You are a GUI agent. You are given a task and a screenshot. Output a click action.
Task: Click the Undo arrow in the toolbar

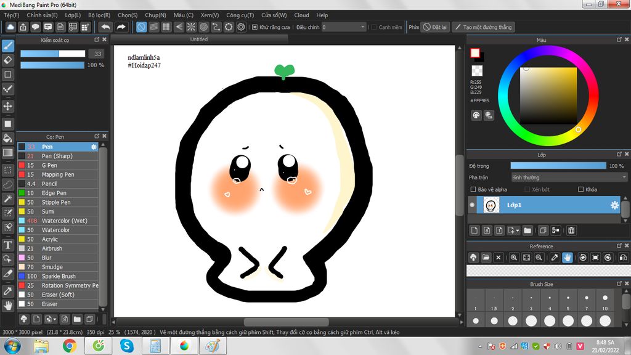[x=105, y=27]
